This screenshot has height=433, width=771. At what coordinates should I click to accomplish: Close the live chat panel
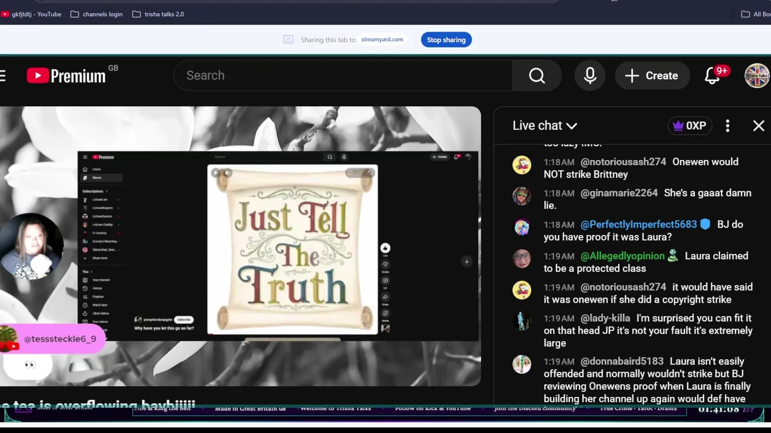point(758,126)
